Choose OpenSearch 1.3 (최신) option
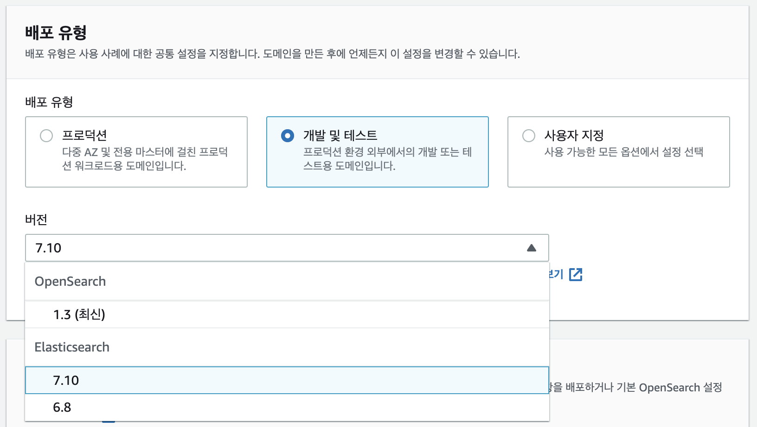This screenshot has width=757, height=427. click(287, 314)
